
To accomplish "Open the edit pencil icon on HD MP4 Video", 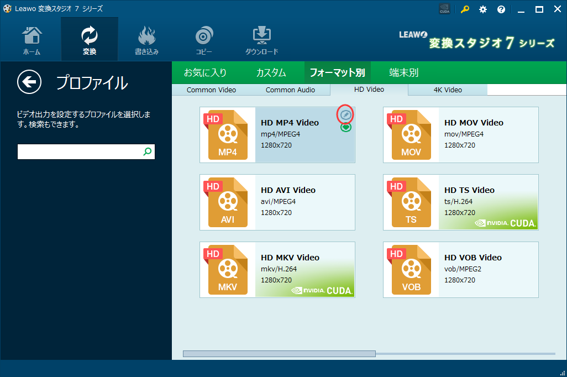I will click(345, 115).
